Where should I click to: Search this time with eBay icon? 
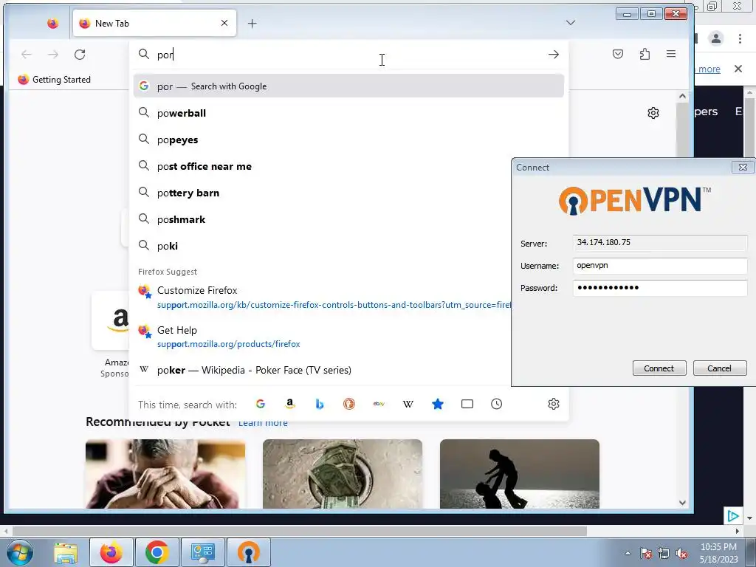coord(379,404)
